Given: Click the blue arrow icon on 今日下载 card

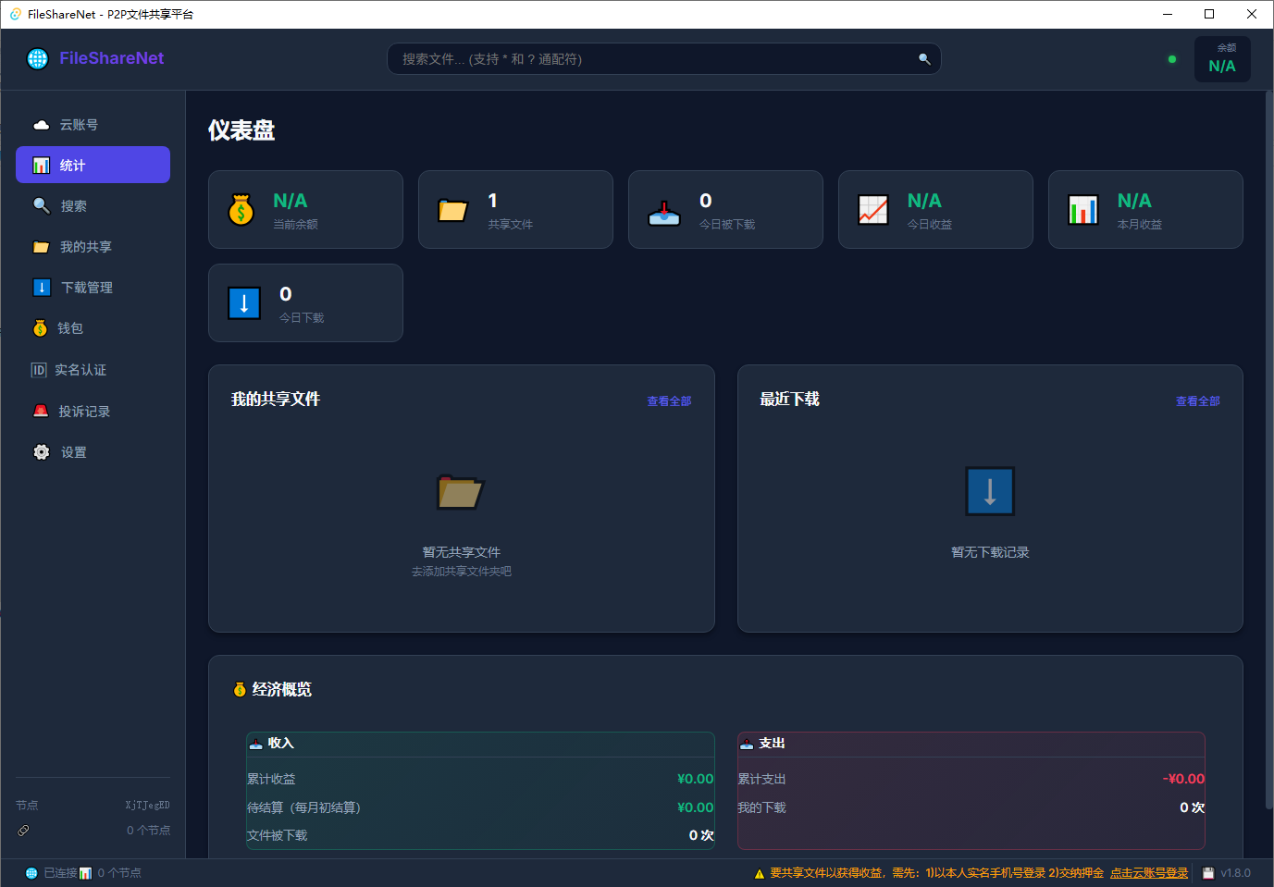Looking at the screenshot, I should click(244, 303).
